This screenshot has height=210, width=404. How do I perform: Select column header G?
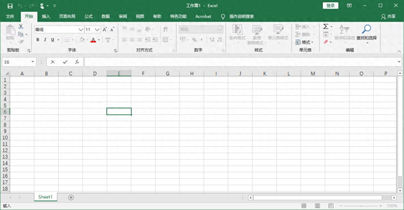(x=168, y=73)
